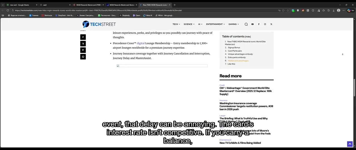Open 'New TV Exhibits & Films Being Added' article
Screen dimensions: 356x150
tap(240, 143)
